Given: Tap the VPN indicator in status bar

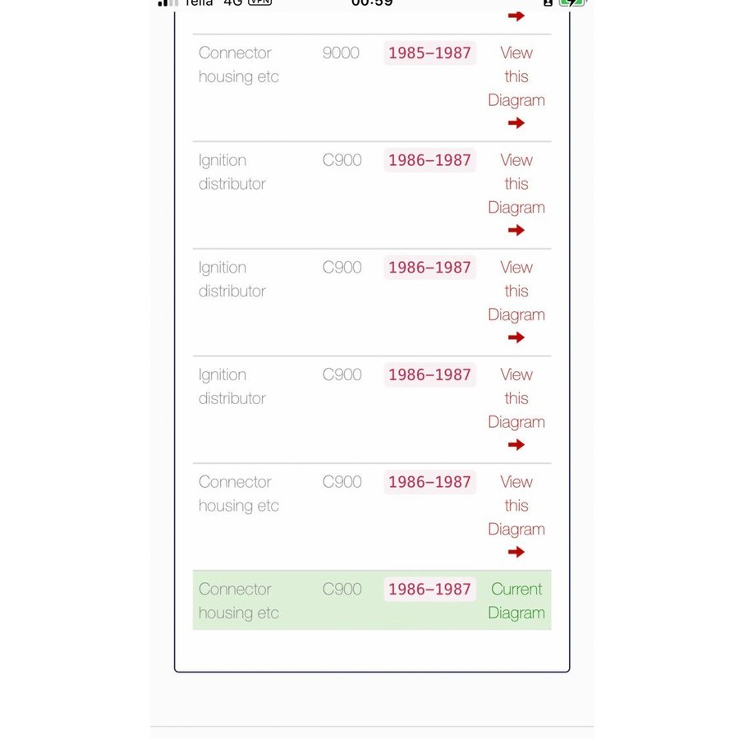Looking at the screenshot, I should point(259,2).
